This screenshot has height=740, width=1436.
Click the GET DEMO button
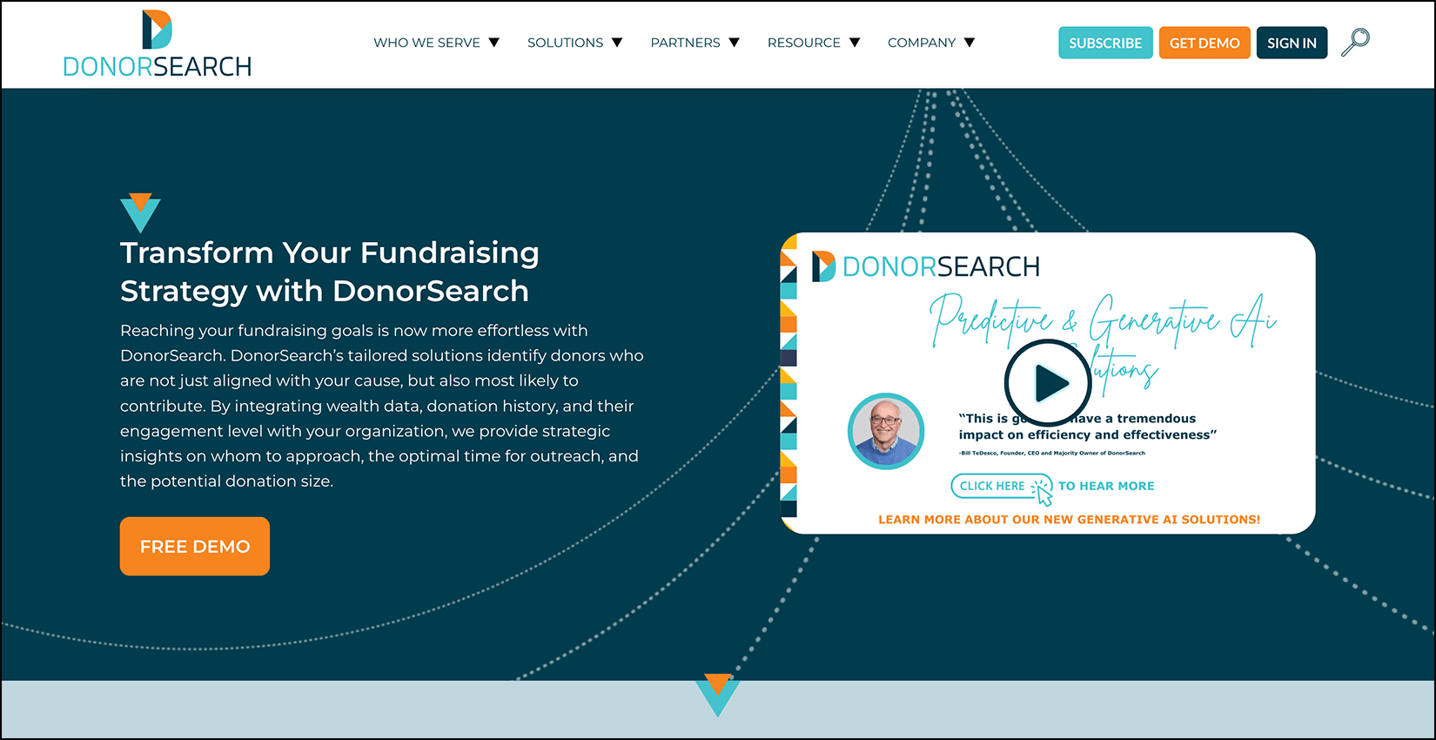coord(1204,43)
